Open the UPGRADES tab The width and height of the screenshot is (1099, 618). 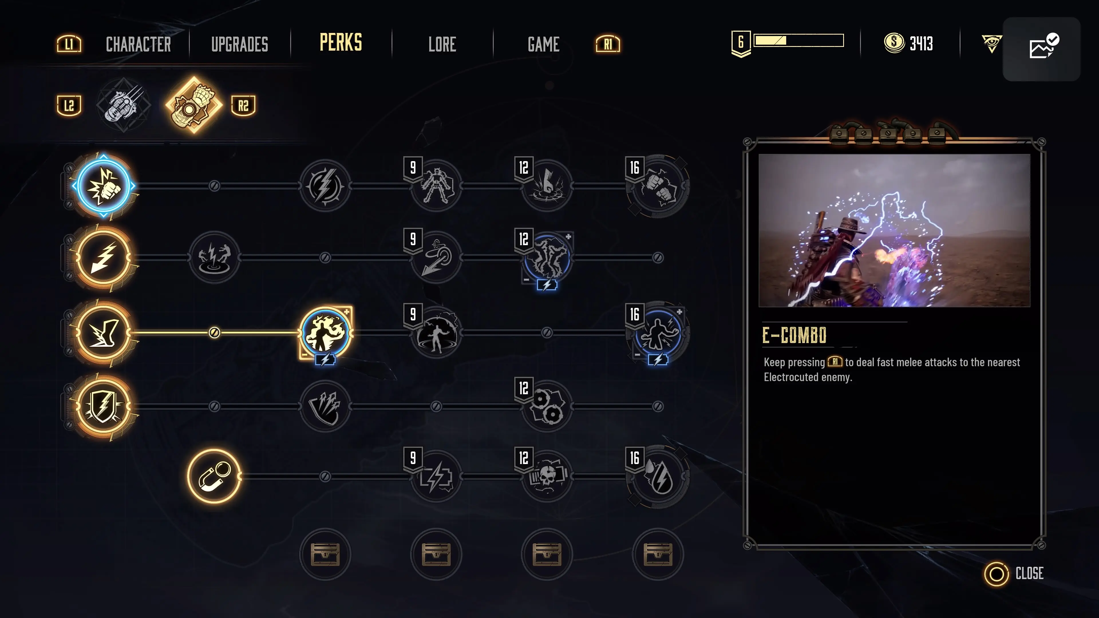[x=240, y=44]
